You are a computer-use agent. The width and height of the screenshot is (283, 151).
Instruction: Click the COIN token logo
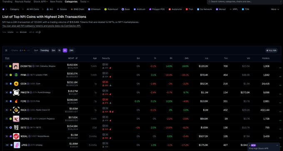[x=16, y=84]
